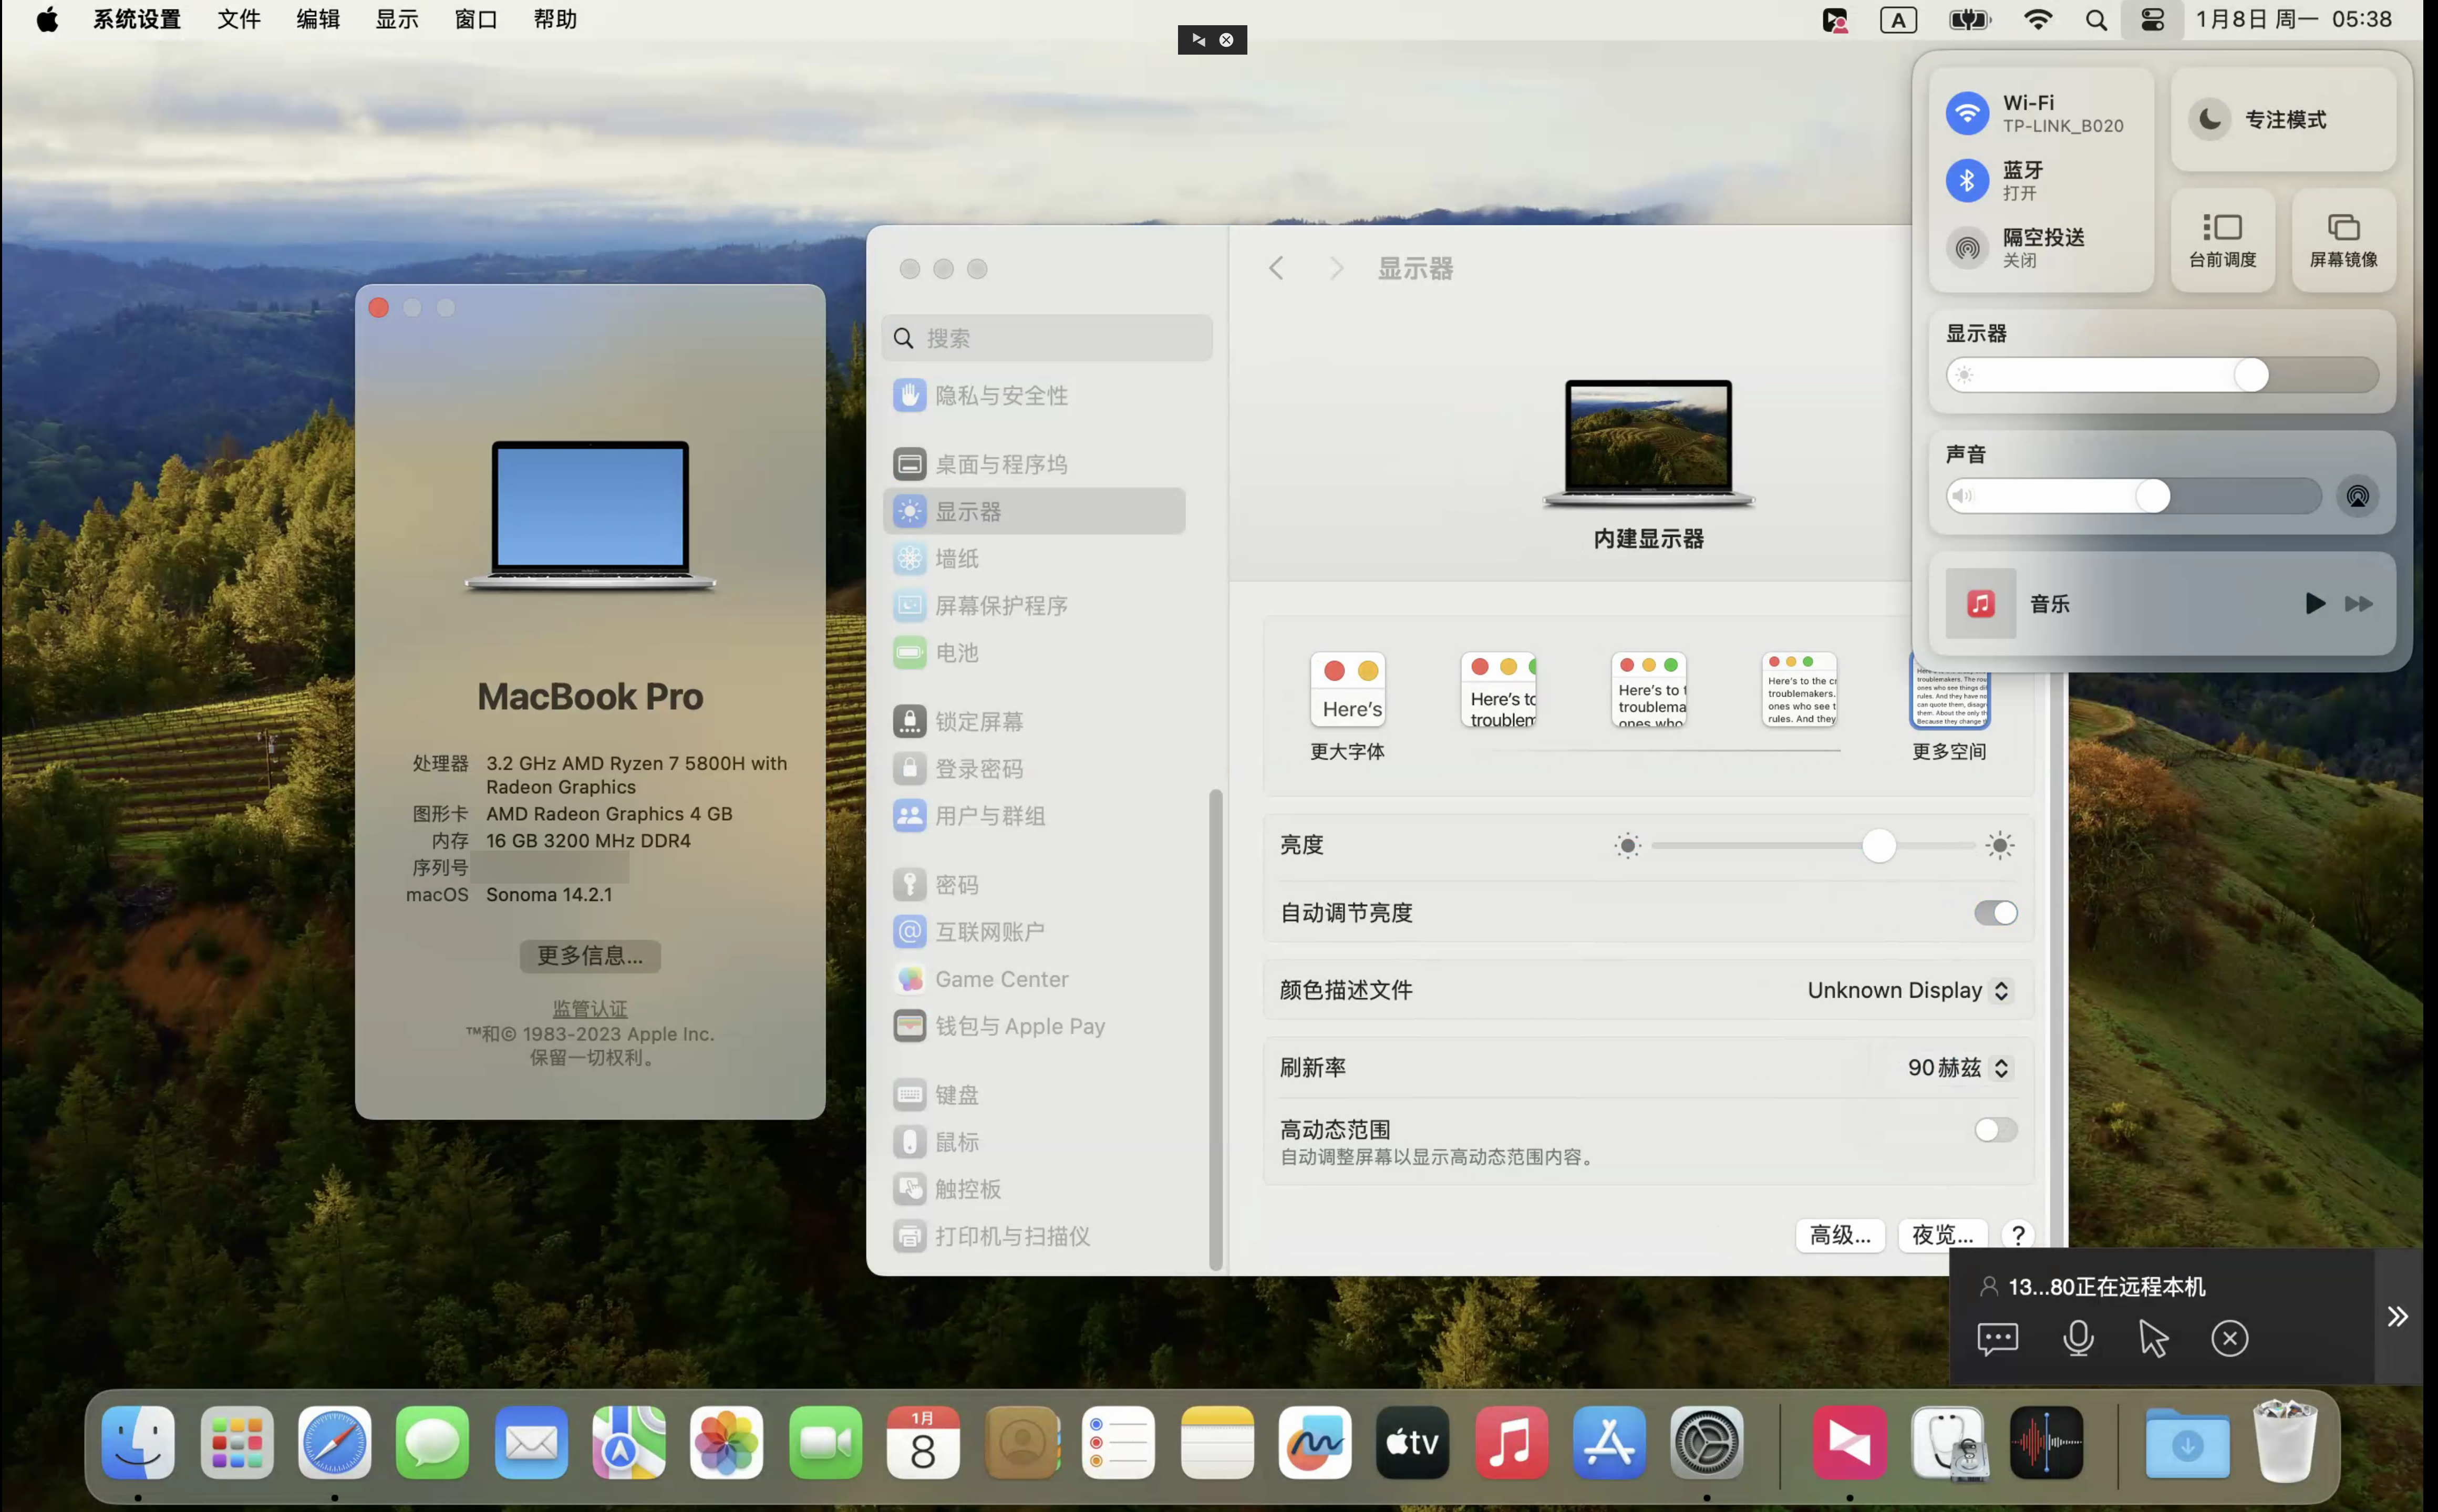Click the Control Center icon in menu bar

(x=2152, y=20)
